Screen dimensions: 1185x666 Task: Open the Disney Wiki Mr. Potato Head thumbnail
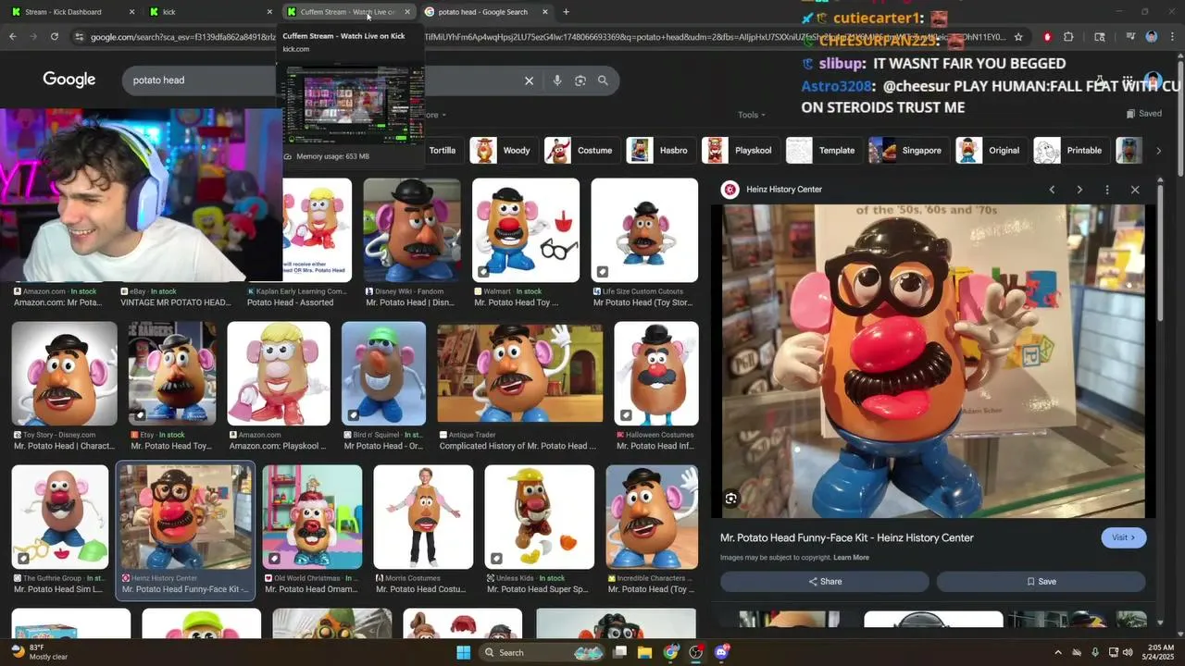pyautogui.click(x=412, y=230)
